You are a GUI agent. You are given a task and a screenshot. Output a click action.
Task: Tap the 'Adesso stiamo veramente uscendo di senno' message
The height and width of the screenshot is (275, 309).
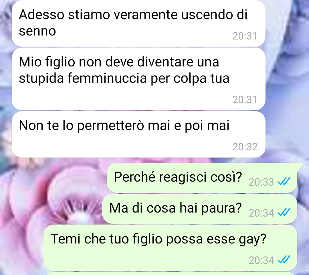(x=138, y=23)
